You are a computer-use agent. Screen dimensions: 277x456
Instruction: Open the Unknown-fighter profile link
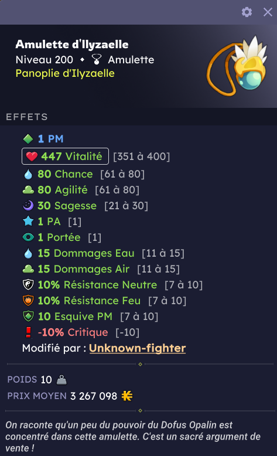pos(138,348)
